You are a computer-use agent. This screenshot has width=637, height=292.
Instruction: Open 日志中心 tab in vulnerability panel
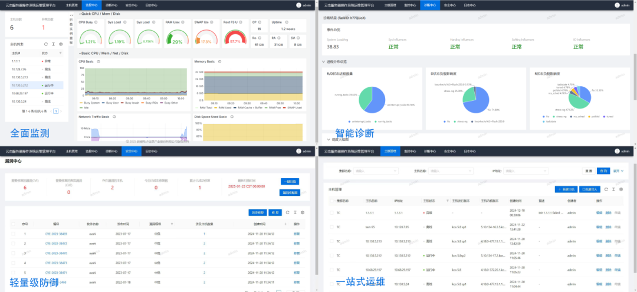(151, 152)
